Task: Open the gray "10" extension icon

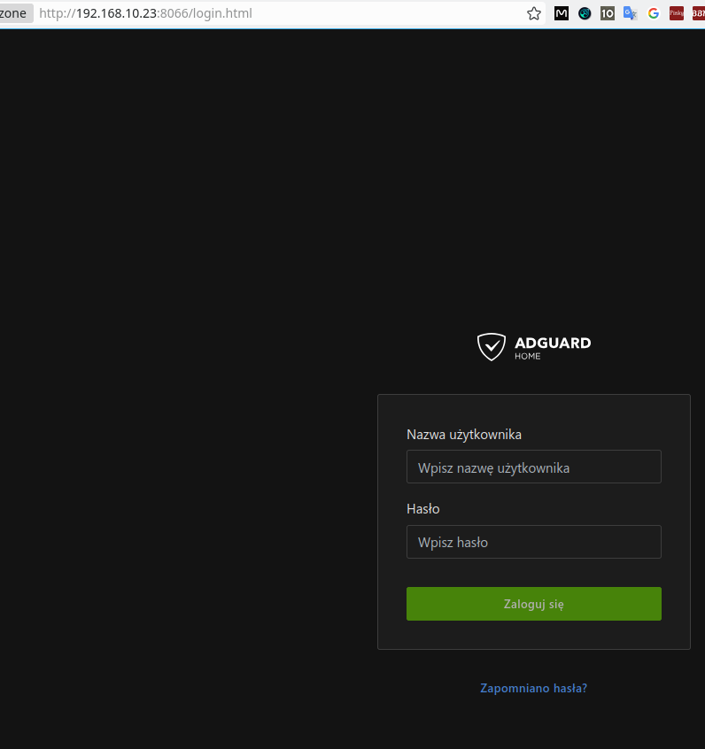Action: pos(608,13)
